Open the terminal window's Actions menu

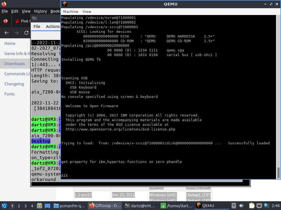coord(52,27)
